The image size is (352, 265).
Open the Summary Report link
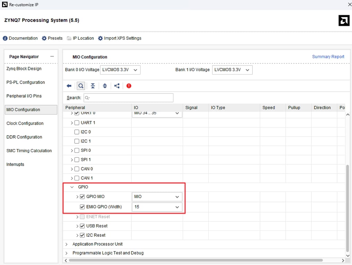[x=328, y=57]
